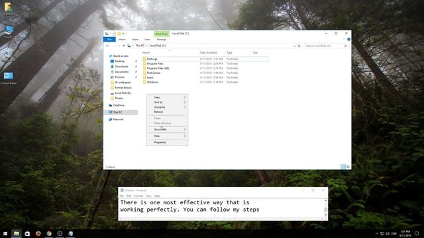Screen dimensions: 424x238
Task: Click the Properties icon in quick access toolbar
Action: coord(114,34)
